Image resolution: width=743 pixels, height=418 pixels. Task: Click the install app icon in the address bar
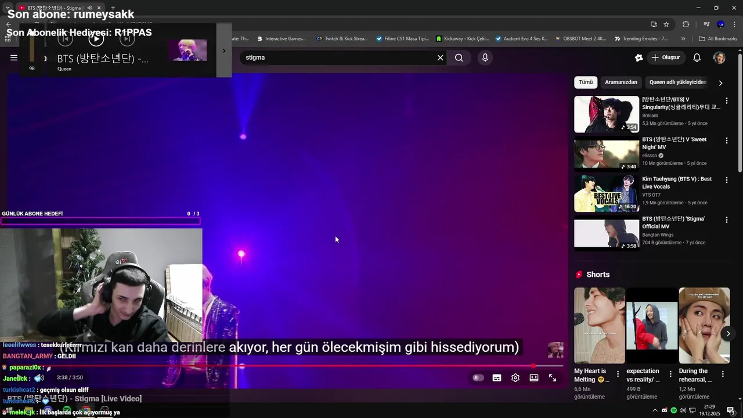[x=654, y=24]
